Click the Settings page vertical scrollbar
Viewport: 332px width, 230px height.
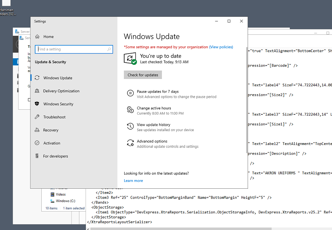coord(247,100)
